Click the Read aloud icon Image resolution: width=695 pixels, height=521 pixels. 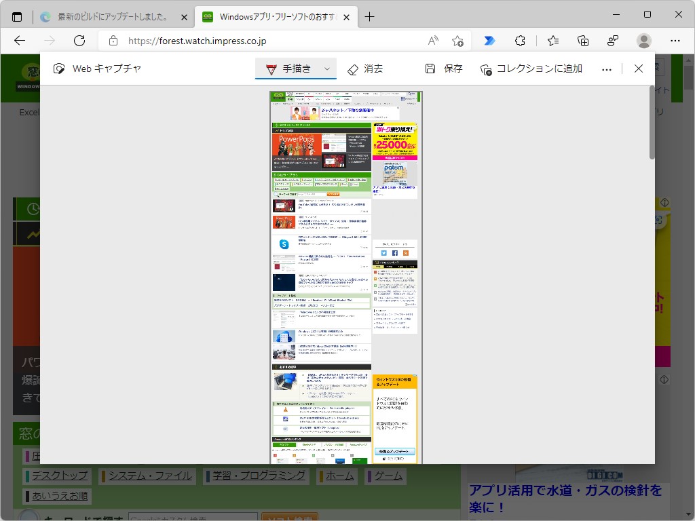click(x=432, y=41)
